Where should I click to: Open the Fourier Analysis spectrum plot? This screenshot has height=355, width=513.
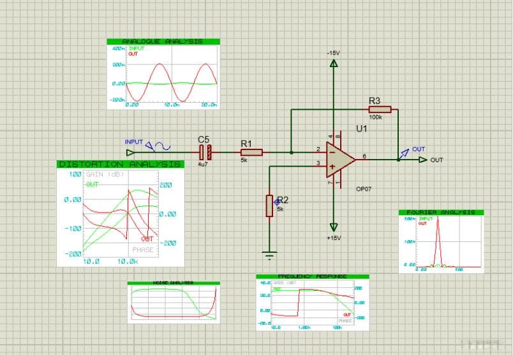(448, 242)
